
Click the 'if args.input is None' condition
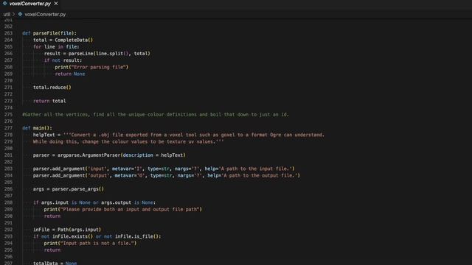pyautogui.click(x=94, y=202)
